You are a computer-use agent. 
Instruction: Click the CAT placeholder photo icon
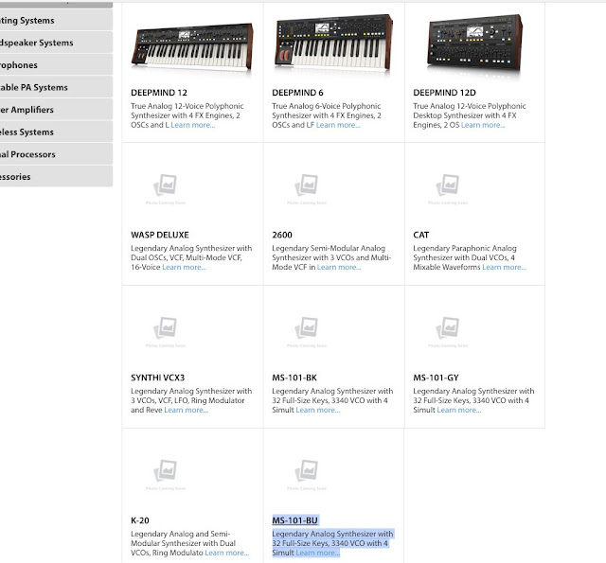point(448,185)
